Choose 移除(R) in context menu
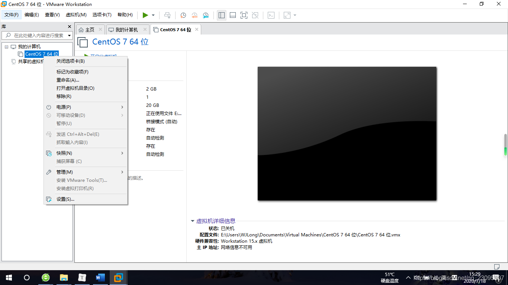The image size is (508, 285). [86, 96]
